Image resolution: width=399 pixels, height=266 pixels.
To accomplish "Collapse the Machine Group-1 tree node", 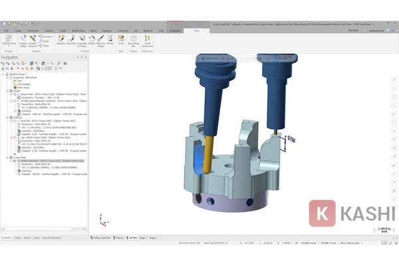I will [x=3, y=73].
